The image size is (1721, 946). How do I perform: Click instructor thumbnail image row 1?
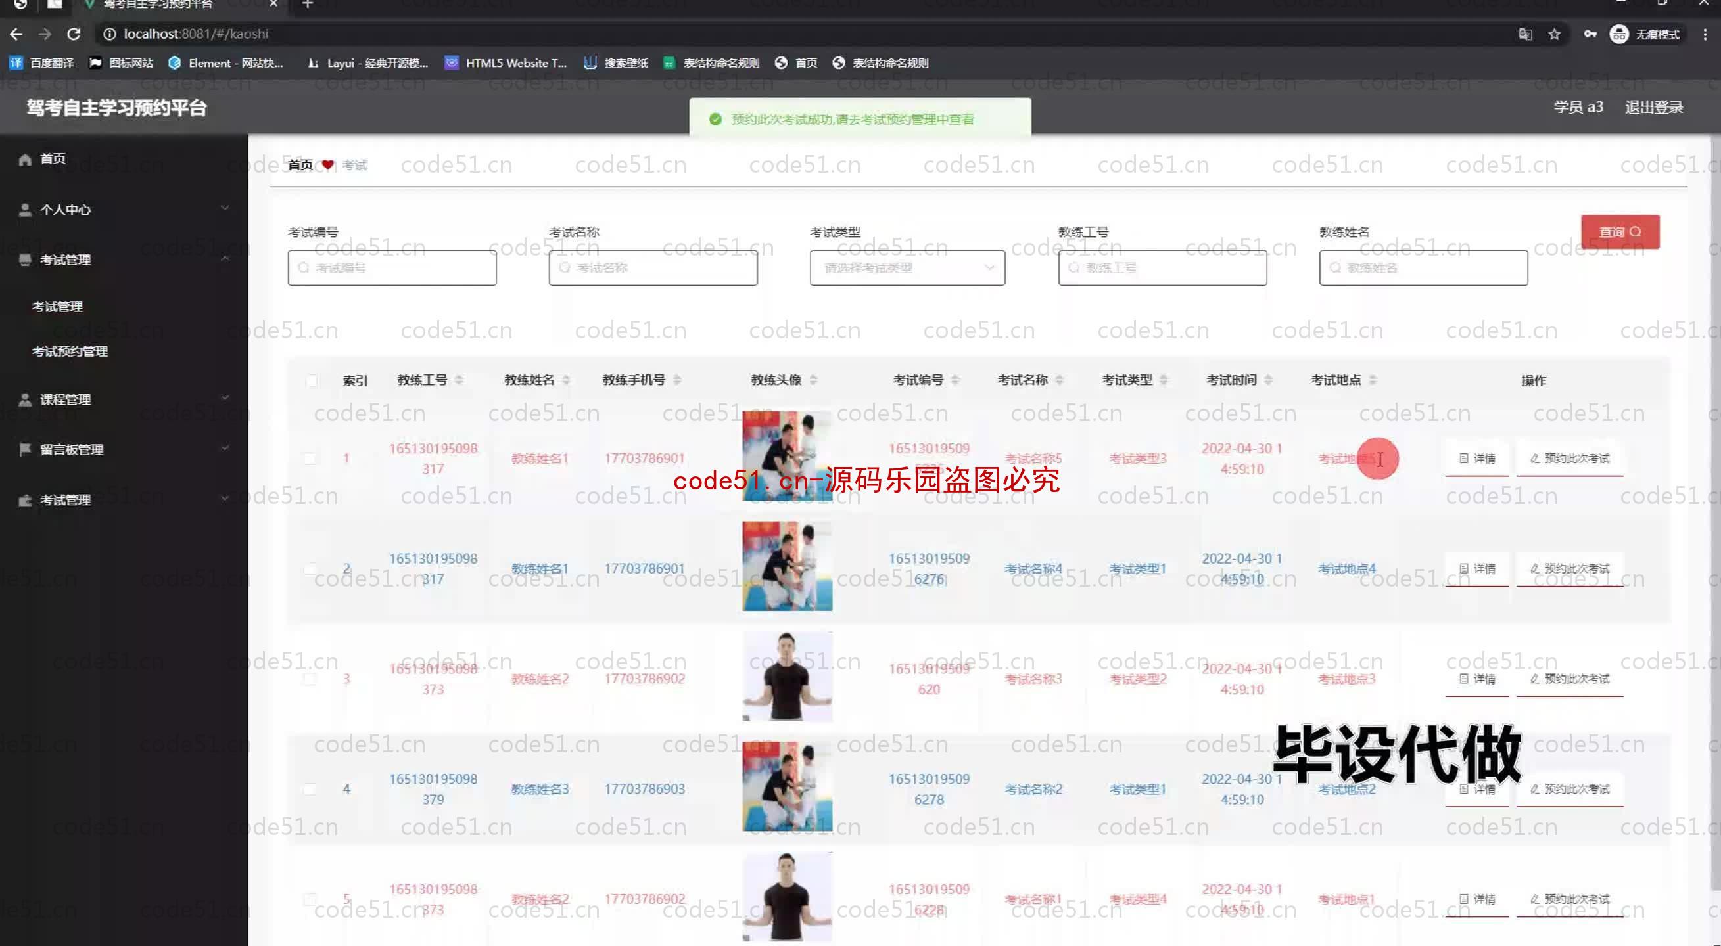786,455
